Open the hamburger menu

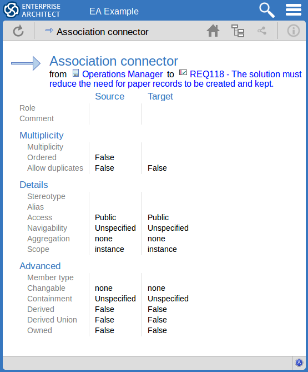pyautogui.click(x=294, y=10)
